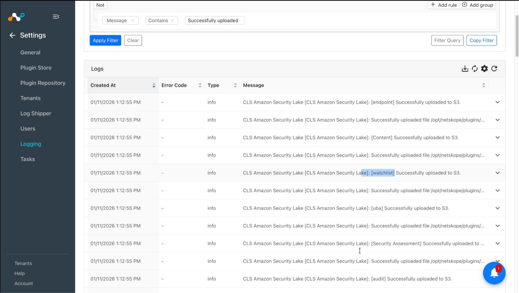The height and width of the screenshot is (293, 519).
Task: Click the Apply Filter button
Action: 105,40
